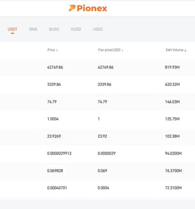
Task: Select the row priced 1.0004
Action: click(97, 119)
